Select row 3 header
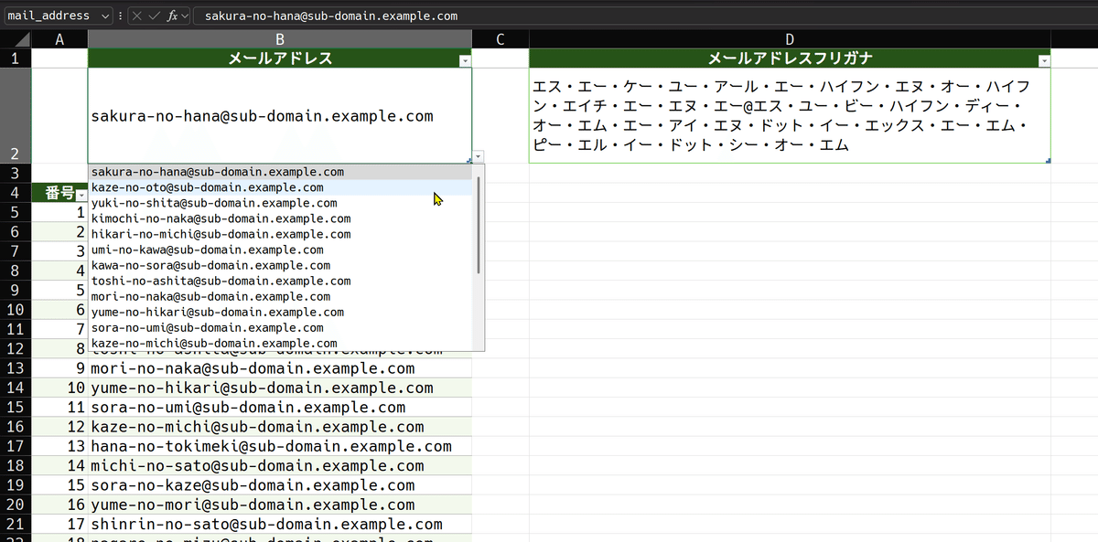The height and width of the screenshot is (542, 1098). (16, 174)
